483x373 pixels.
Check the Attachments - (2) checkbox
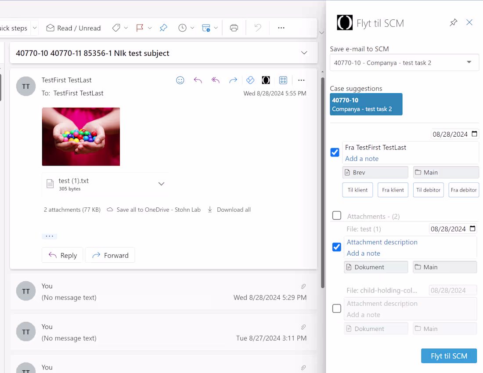tap(336, 215)
